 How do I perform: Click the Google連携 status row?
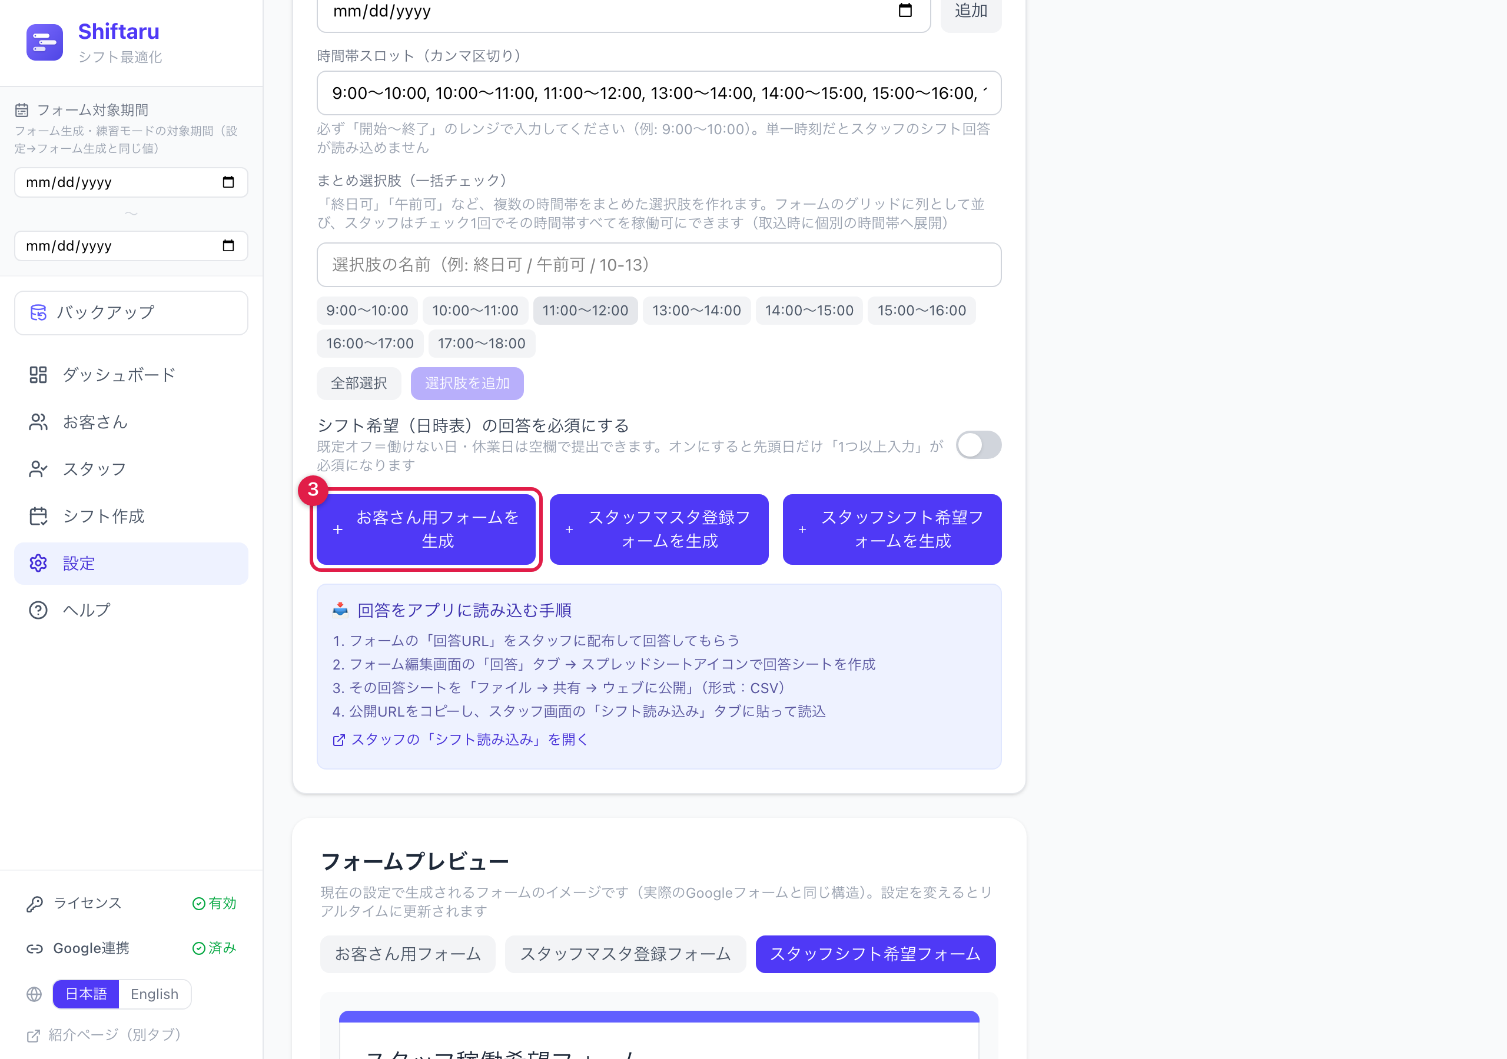pos(131,948)
